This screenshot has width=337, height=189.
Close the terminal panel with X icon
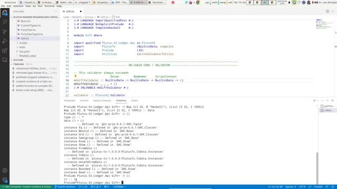click(x=332, y=100)
